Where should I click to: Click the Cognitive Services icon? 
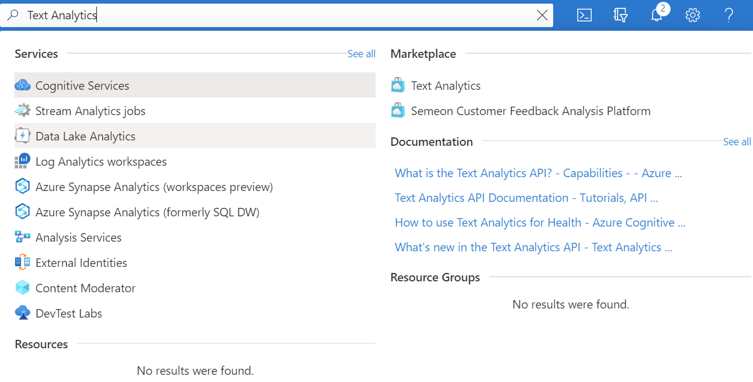pos(22,86)
